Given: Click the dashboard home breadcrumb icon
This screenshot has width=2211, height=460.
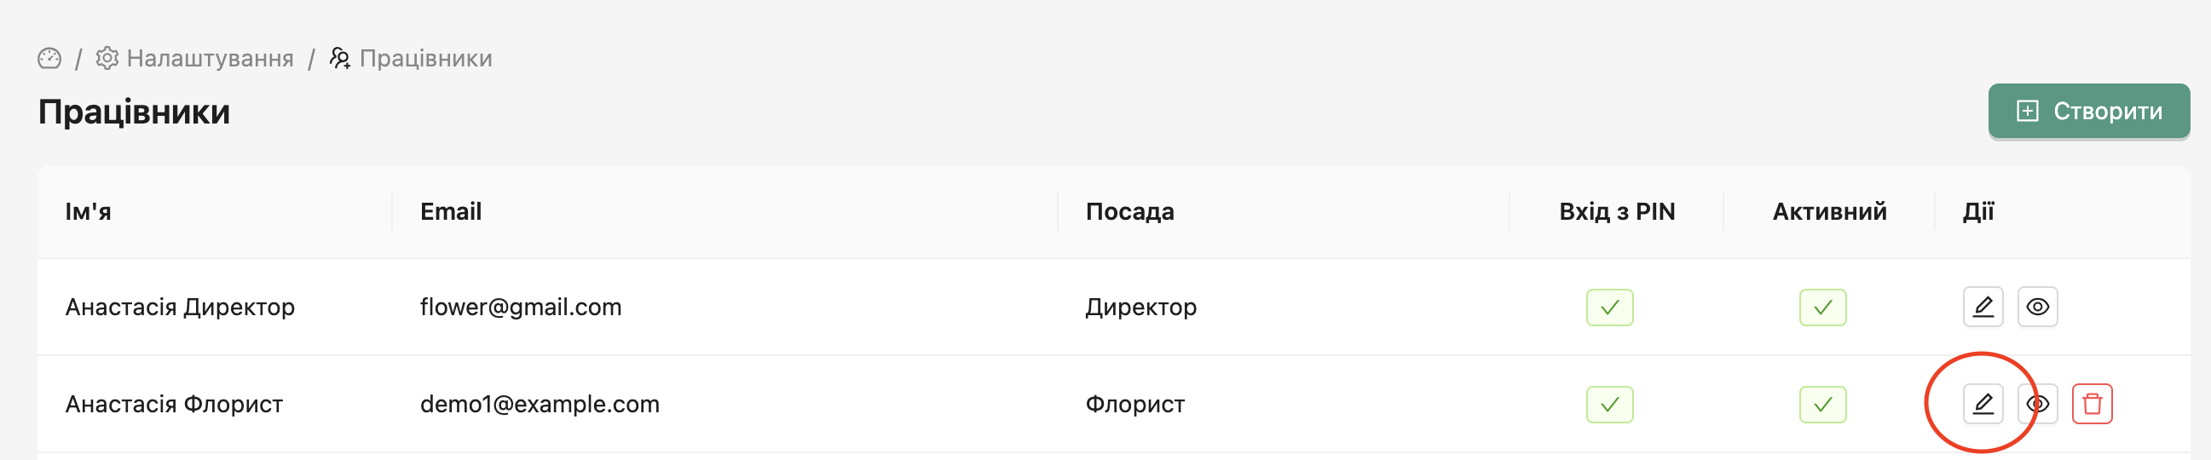Looking at the screenshot, I should tap(49, 59).
